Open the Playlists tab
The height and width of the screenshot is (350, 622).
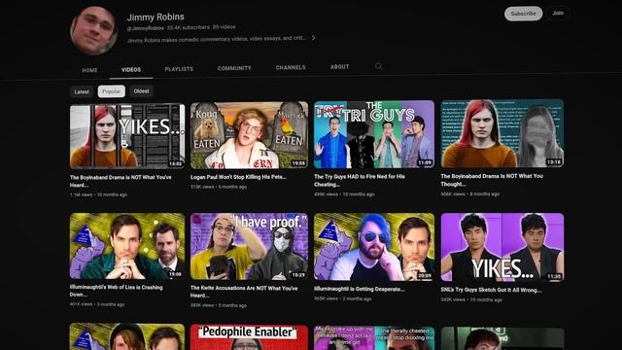click(179, 69)
